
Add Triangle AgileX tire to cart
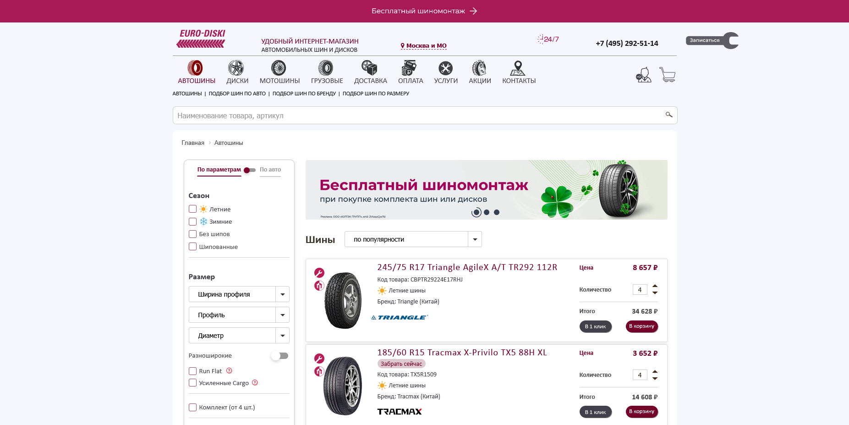(x=642, y=326)
